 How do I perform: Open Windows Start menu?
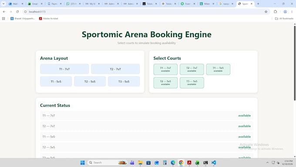pos(83,163)
